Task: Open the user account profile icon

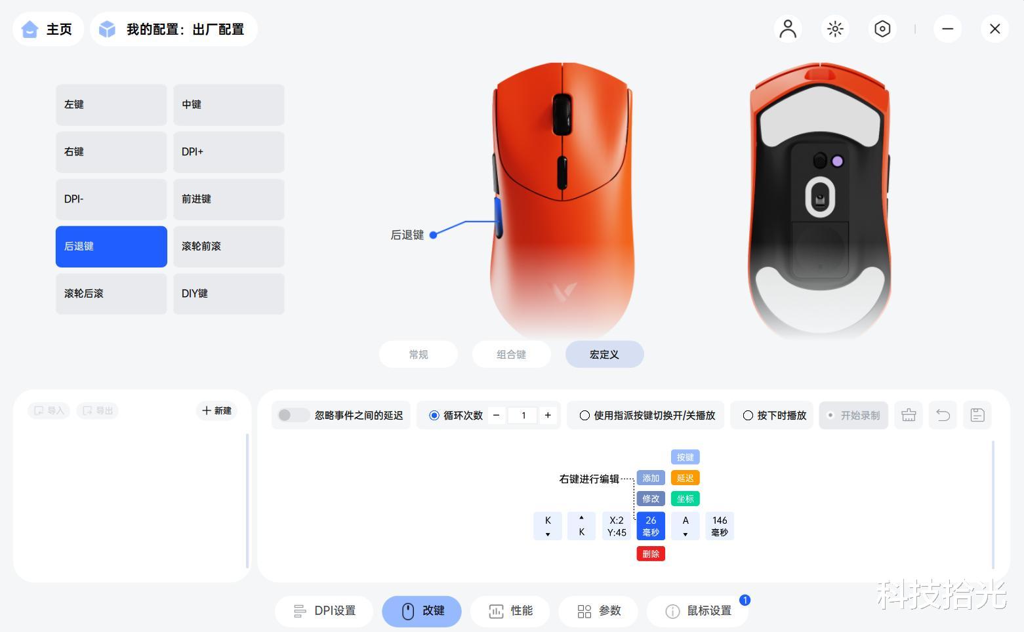Action: click(x=788, y=29)
